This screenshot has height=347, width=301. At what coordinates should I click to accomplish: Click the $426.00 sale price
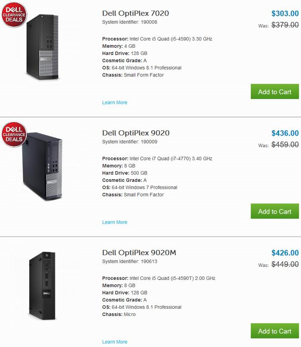pyautogui.click(x=285, y=253)
